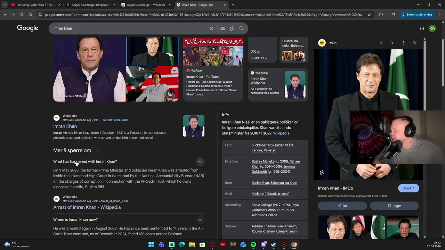Collapse 'Where is Imran Khan now?' answer

pyautogui.click(x=200, y=219)
